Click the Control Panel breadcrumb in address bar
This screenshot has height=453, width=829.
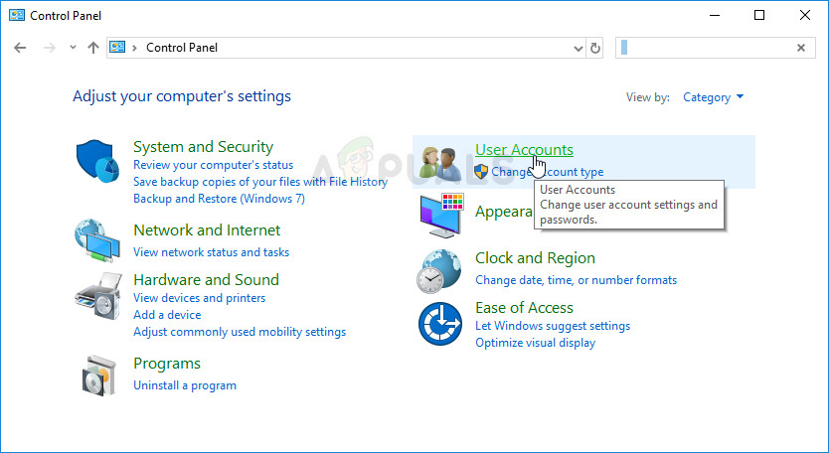pos(182,48)
